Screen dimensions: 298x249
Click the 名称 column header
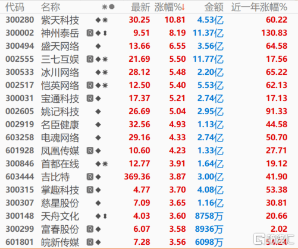click(x=51, y=7)
